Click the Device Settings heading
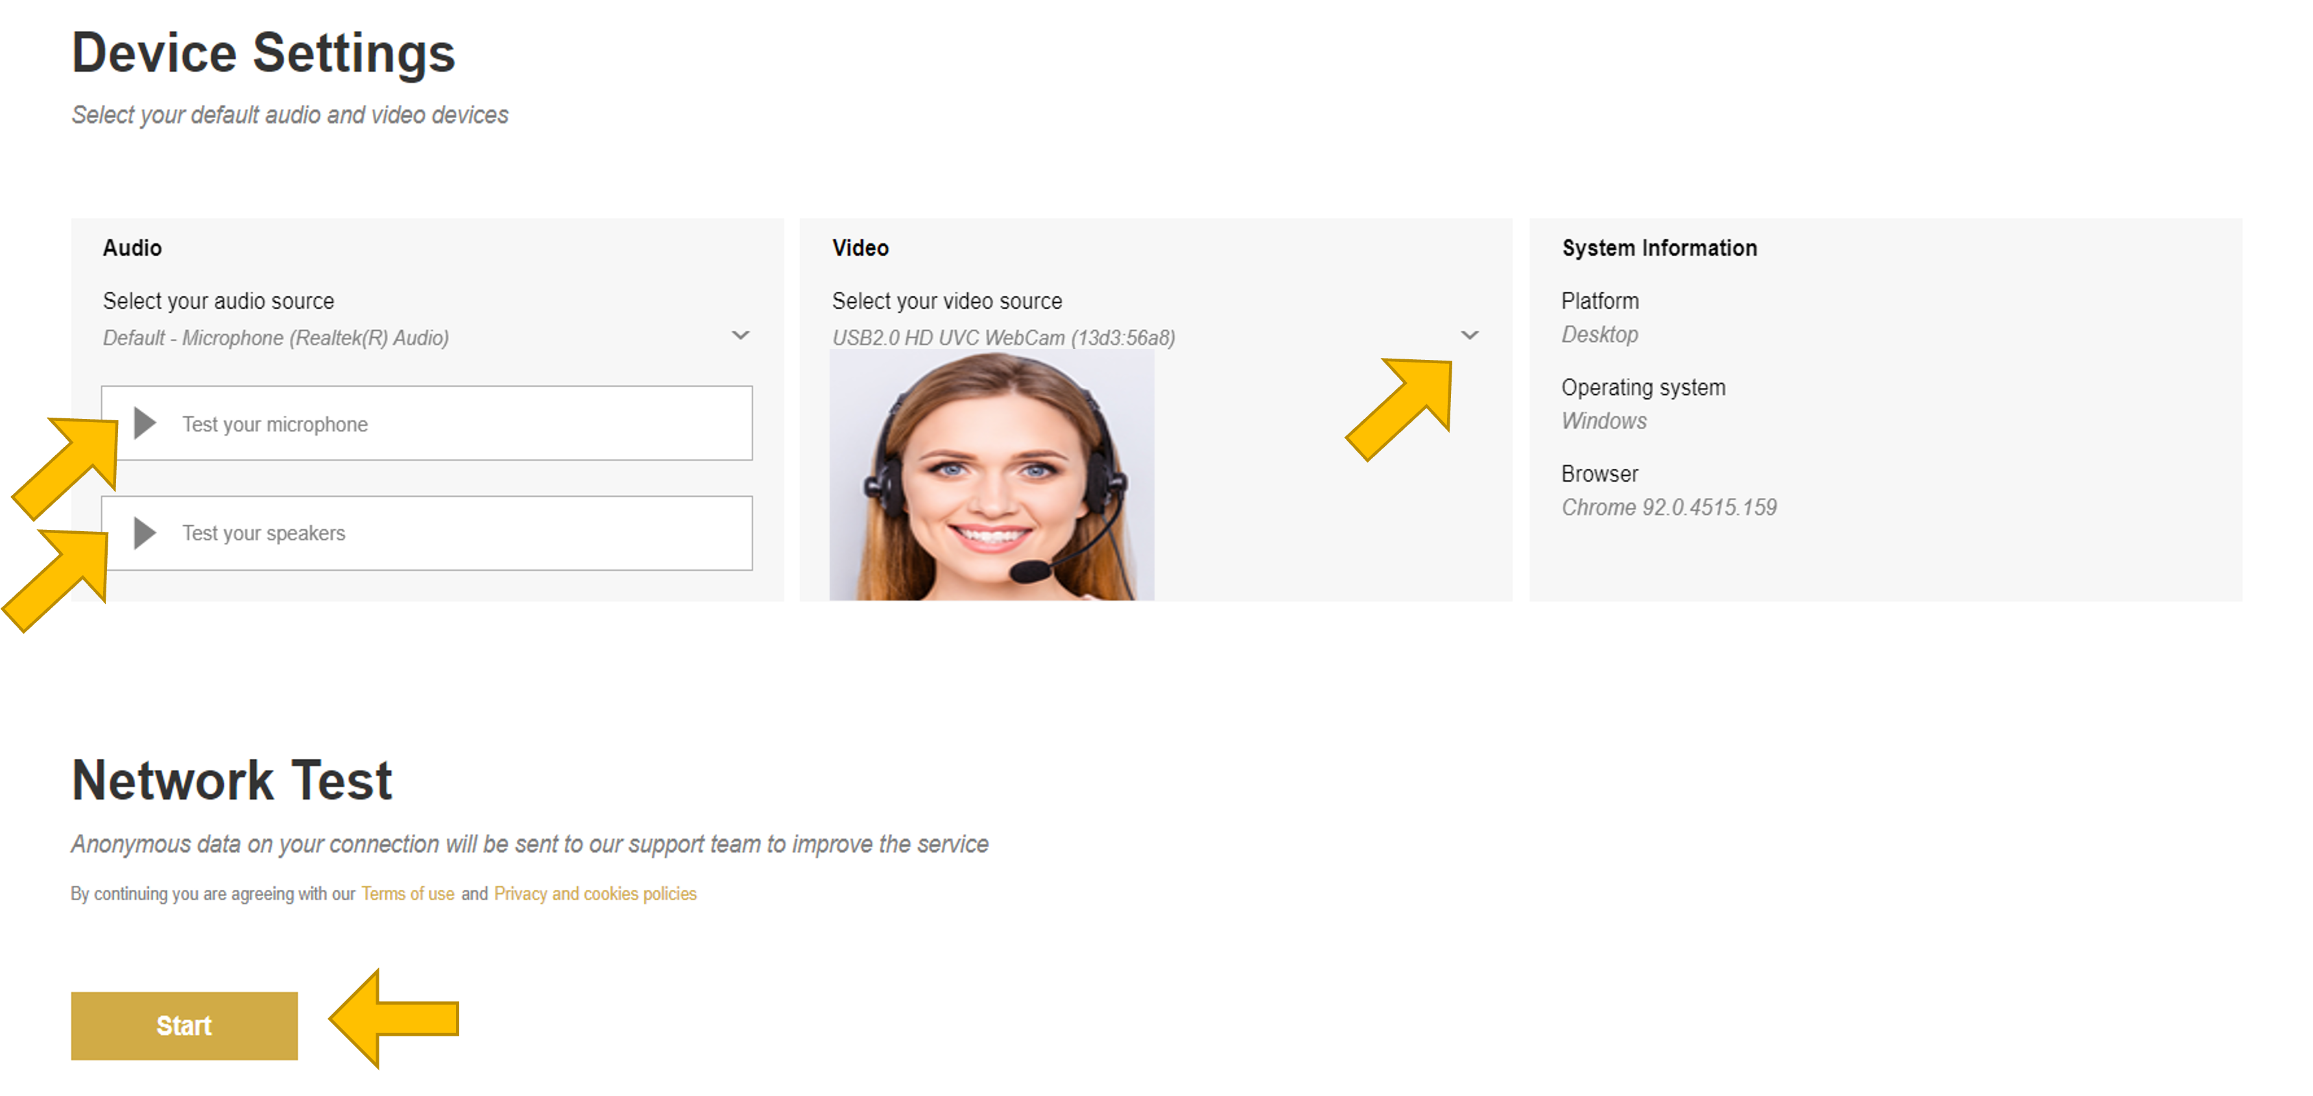2313x1096 pixels. (263, 53)
